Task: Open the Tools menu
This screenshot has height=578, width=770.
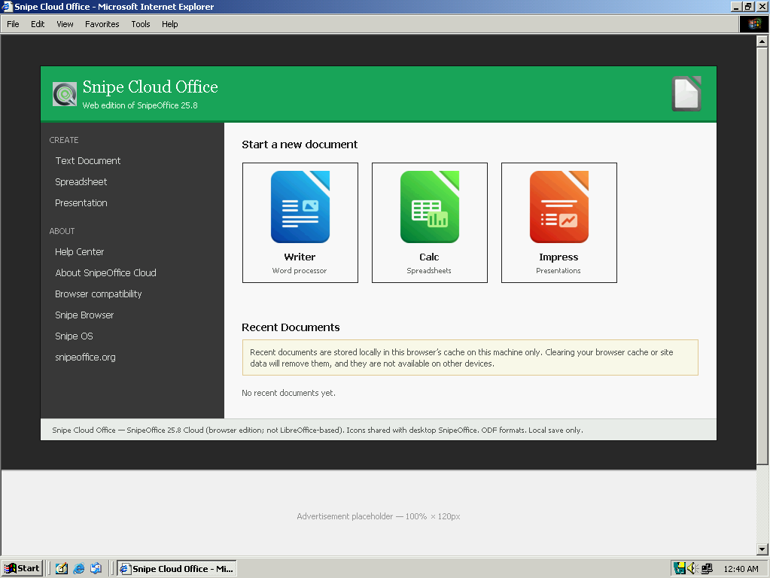Action: pyautogui.click(x=141, y=24)
